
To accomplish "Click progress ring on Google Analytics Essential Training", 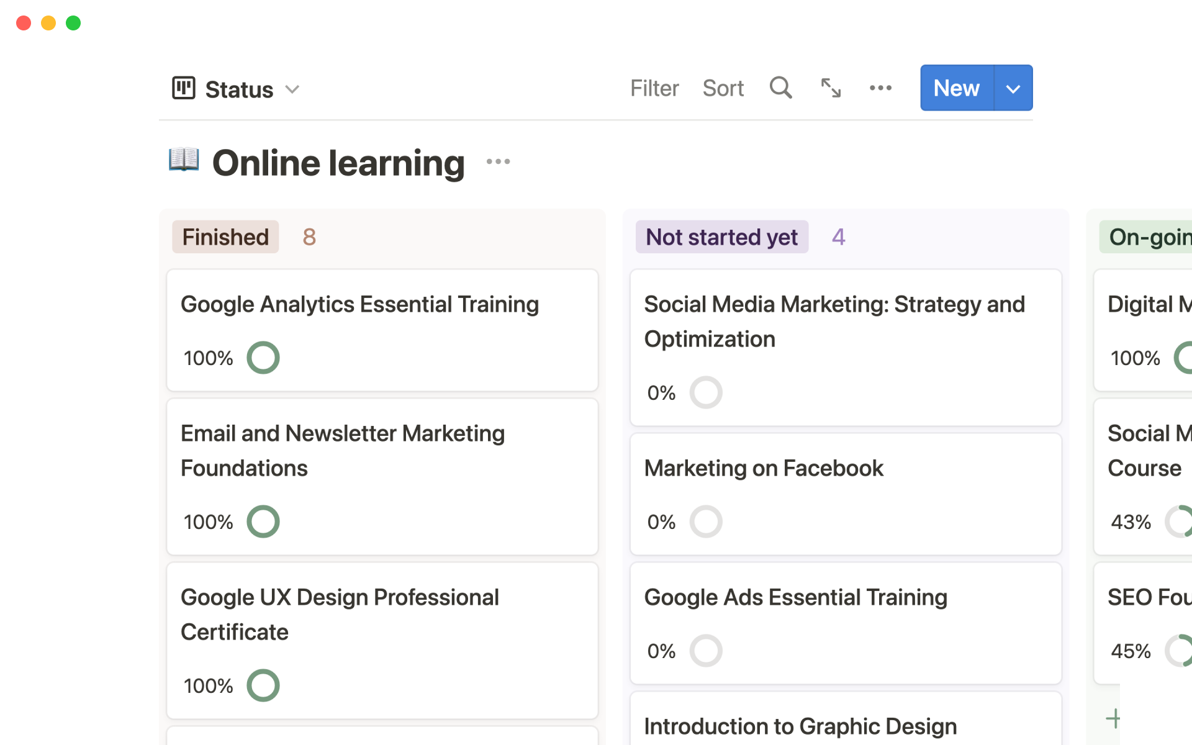I will 263,358.
